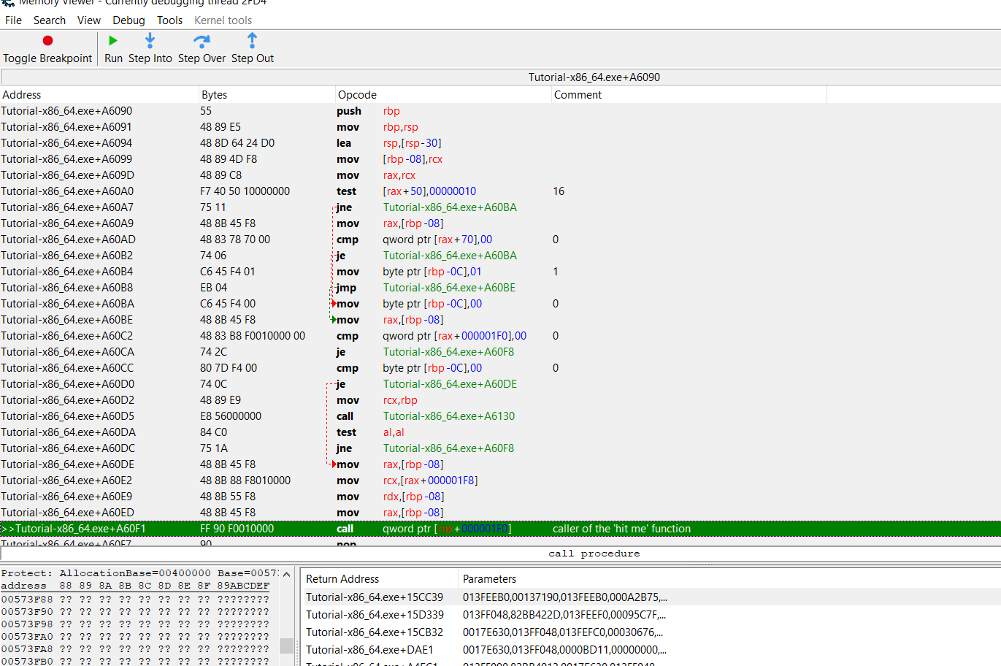Click the Step Over curved arrow icon
The image size is (1001, 666).
click(202, 41)
